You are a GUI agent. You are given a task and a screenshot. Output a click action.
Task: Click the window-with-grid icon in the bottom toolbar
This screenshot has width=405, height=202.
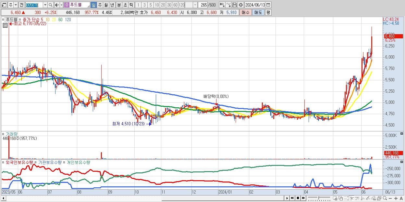click(335, 198)
